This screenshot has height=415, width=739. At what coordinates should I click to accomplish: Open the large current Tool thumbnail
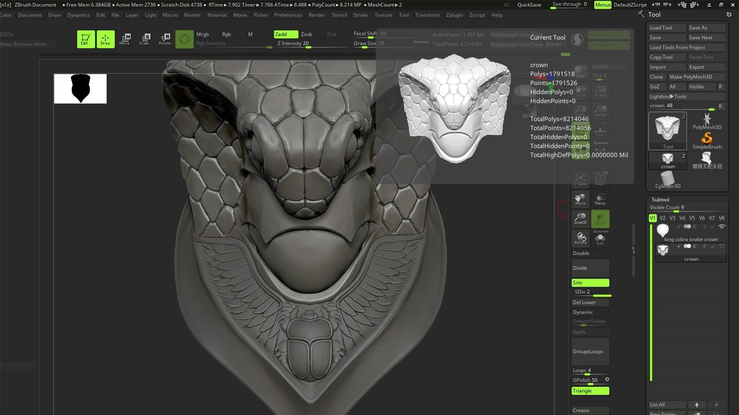(x=668, y=131)
